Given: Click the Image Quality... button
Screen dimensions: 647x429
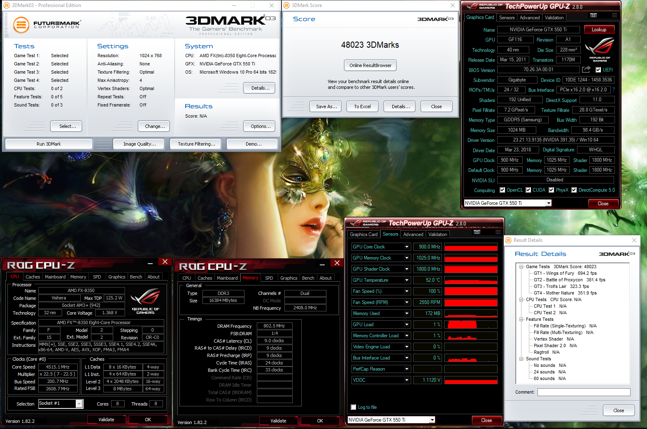Looking at the screenshot, I should 140,144.
